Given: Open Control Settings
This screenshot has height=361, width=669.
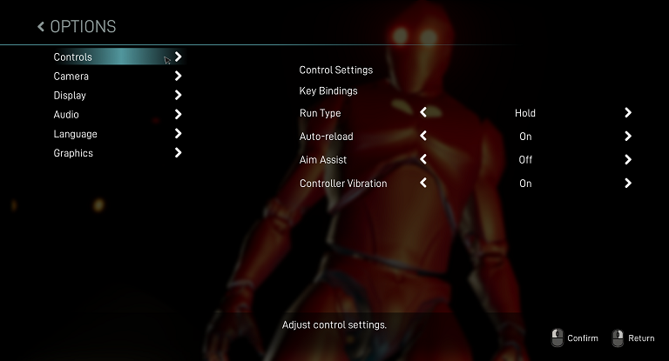Looking at the screenshot, I should point(336,70).
